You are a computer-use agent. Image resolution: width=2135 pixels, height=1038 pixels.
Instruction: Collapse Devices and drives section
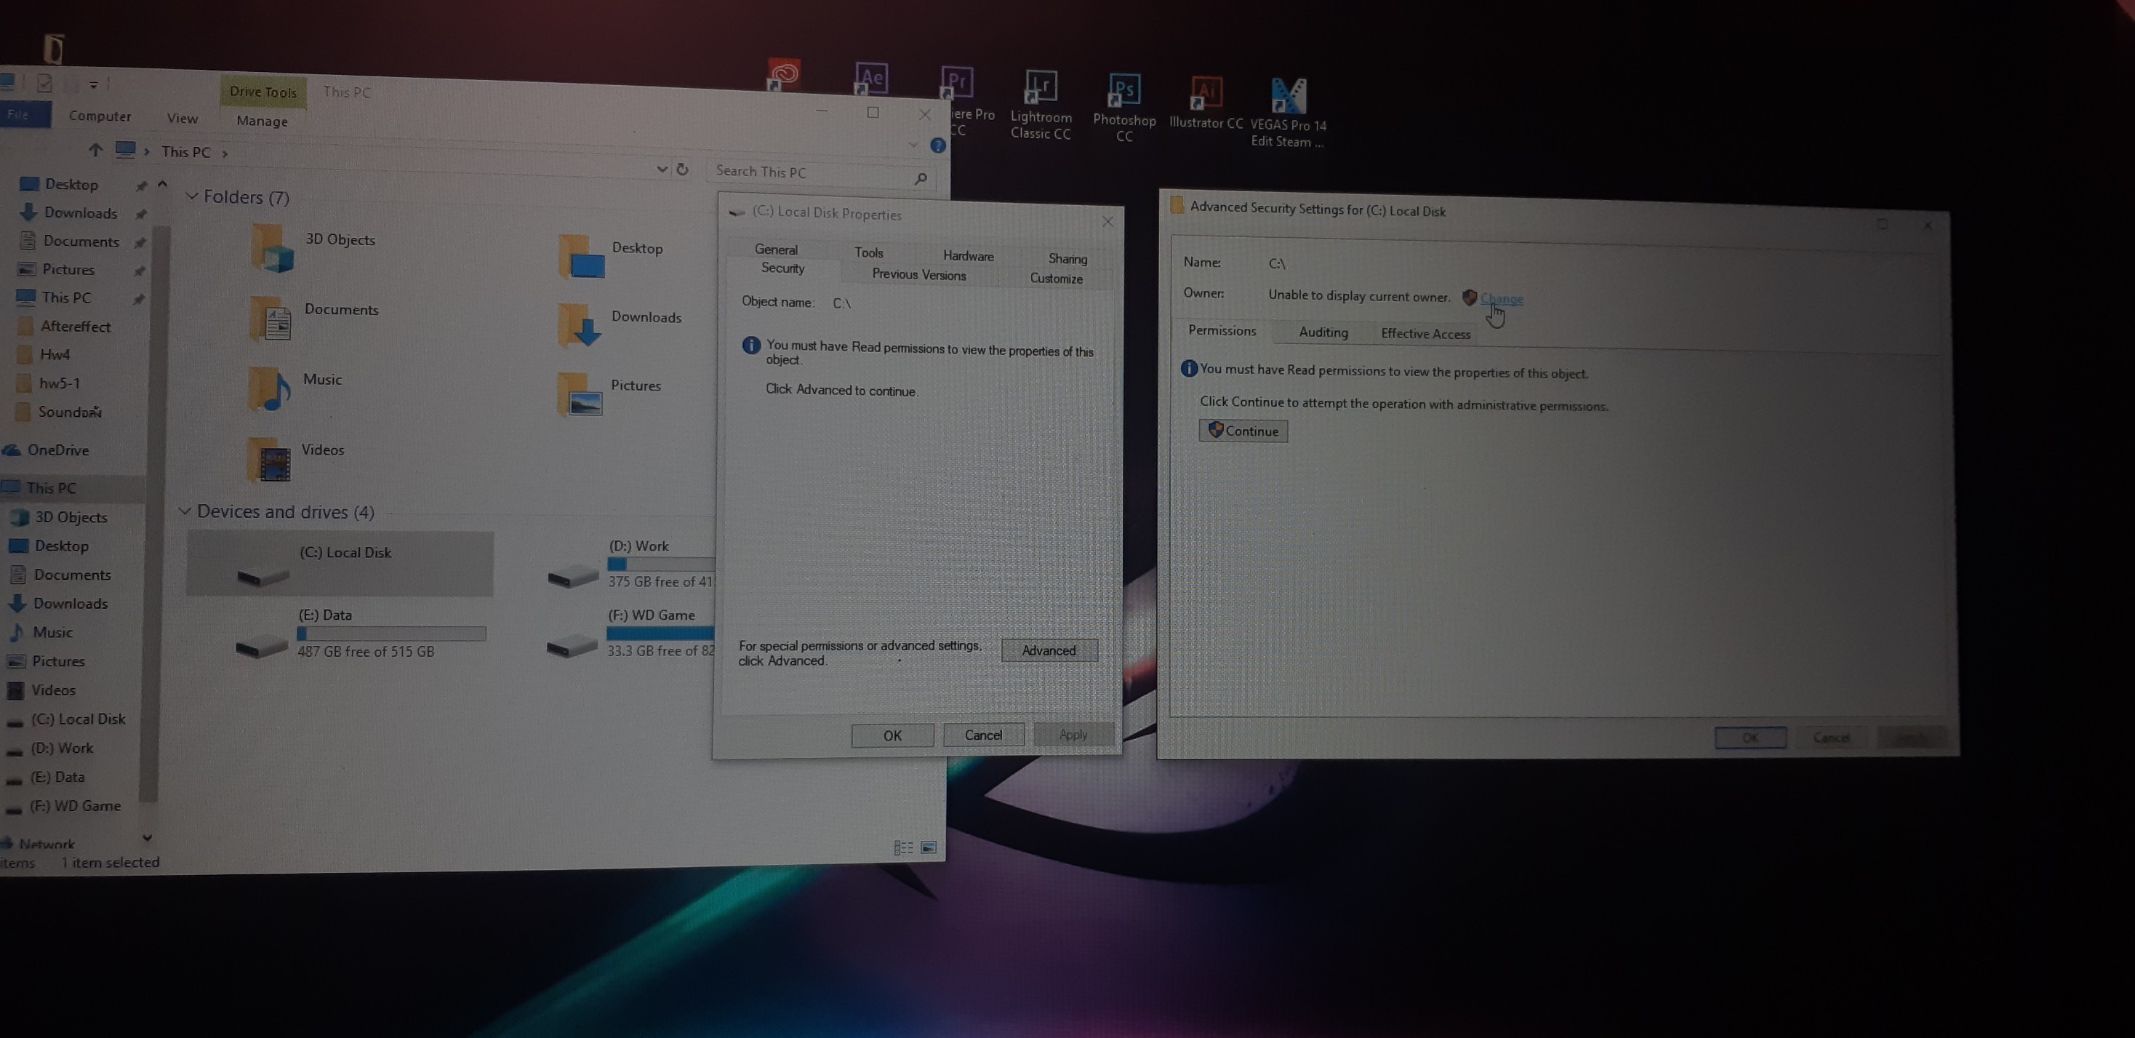pyautogui.click(x=185, y=511)
